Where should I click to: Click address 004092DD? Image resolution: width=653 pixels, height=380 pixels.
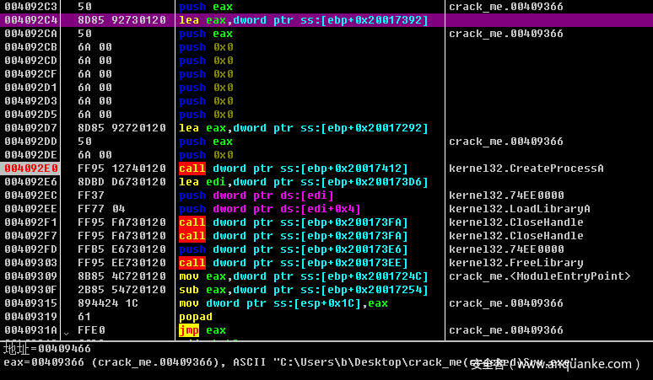click(30, 142)
